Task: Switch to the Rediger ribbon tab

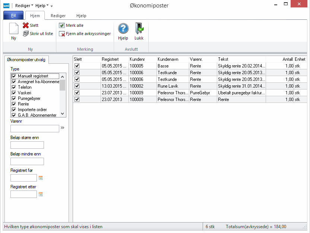Action: [x=58, y=16]
